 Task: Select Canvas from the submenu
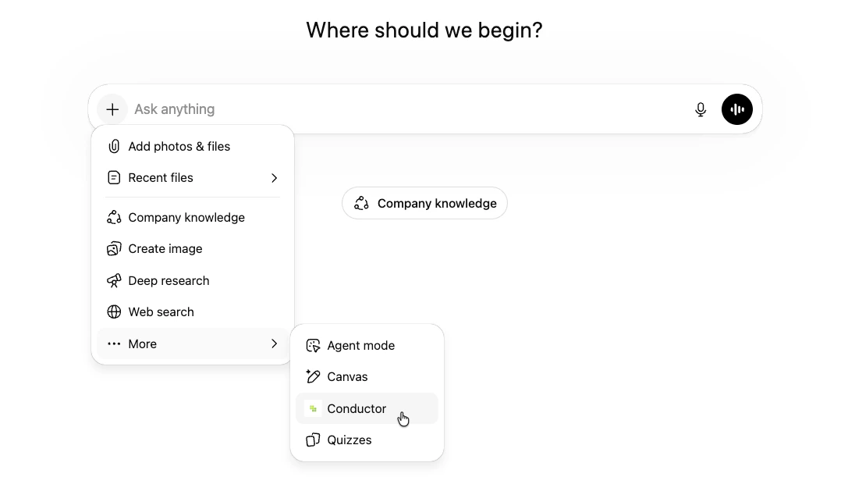(348, 376)
